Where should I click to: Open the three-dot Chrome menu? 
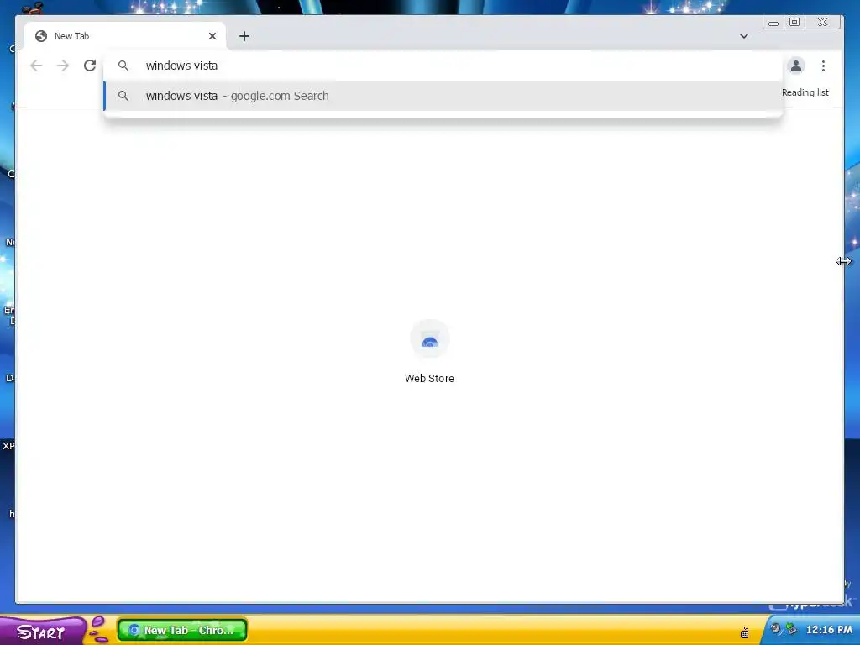pyautogui.click(x=823, y=66)
